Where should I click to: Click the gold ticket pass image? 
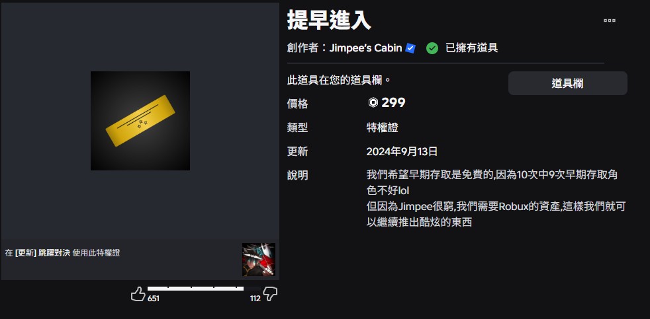click(140, 121)
